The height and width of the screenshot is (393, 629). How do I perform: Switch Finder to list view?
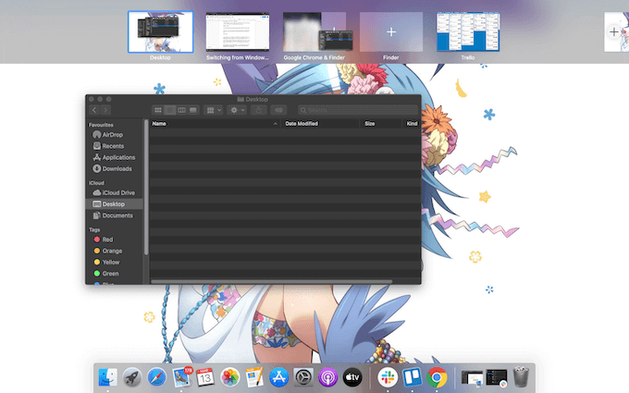tap(169, 110)
